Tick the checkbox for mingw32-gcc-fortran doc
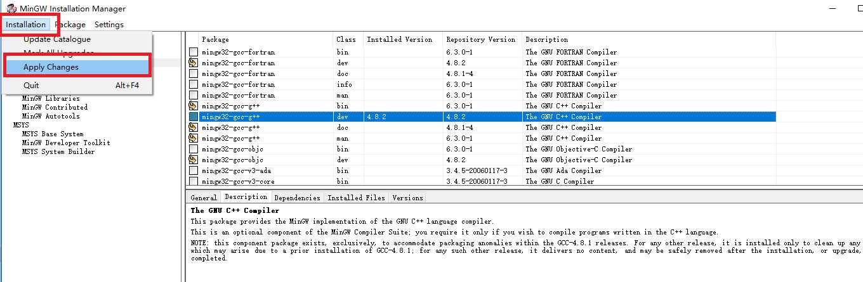Viewport: 863px width, 282px height. pos(194,74)
